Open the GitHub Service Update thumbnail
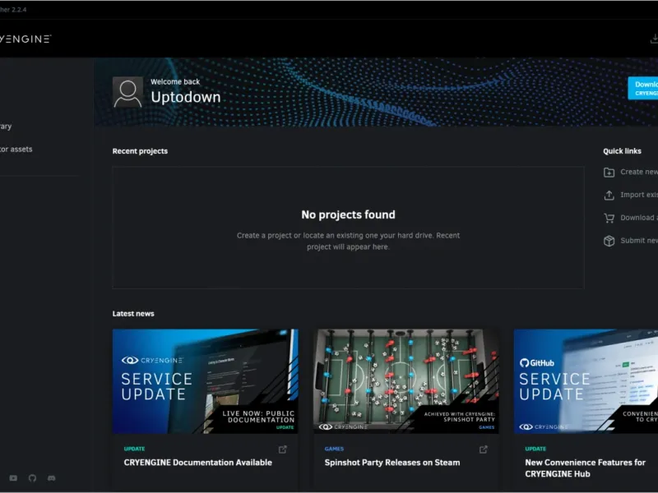658x493 pixels. click(x=586, y=381)
